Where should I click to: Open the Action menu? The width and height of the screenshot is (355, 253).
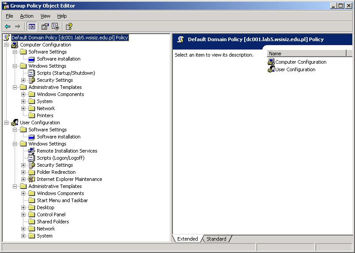click(x=27, y=16)
